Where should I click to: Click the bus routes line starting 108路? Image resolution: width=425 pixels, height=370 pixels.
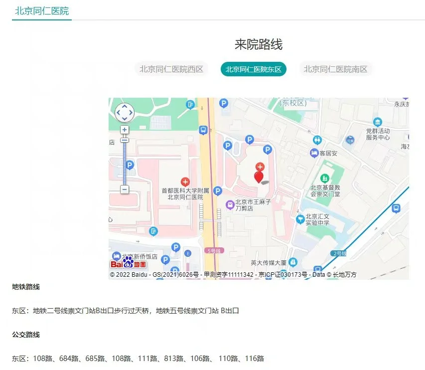pyautogui.click(x=138, y=359)
